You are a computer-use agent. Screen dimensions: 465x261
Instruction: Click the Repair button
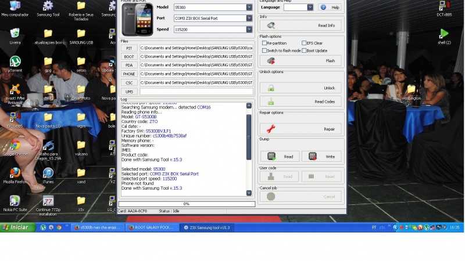[x=301, y=129]
